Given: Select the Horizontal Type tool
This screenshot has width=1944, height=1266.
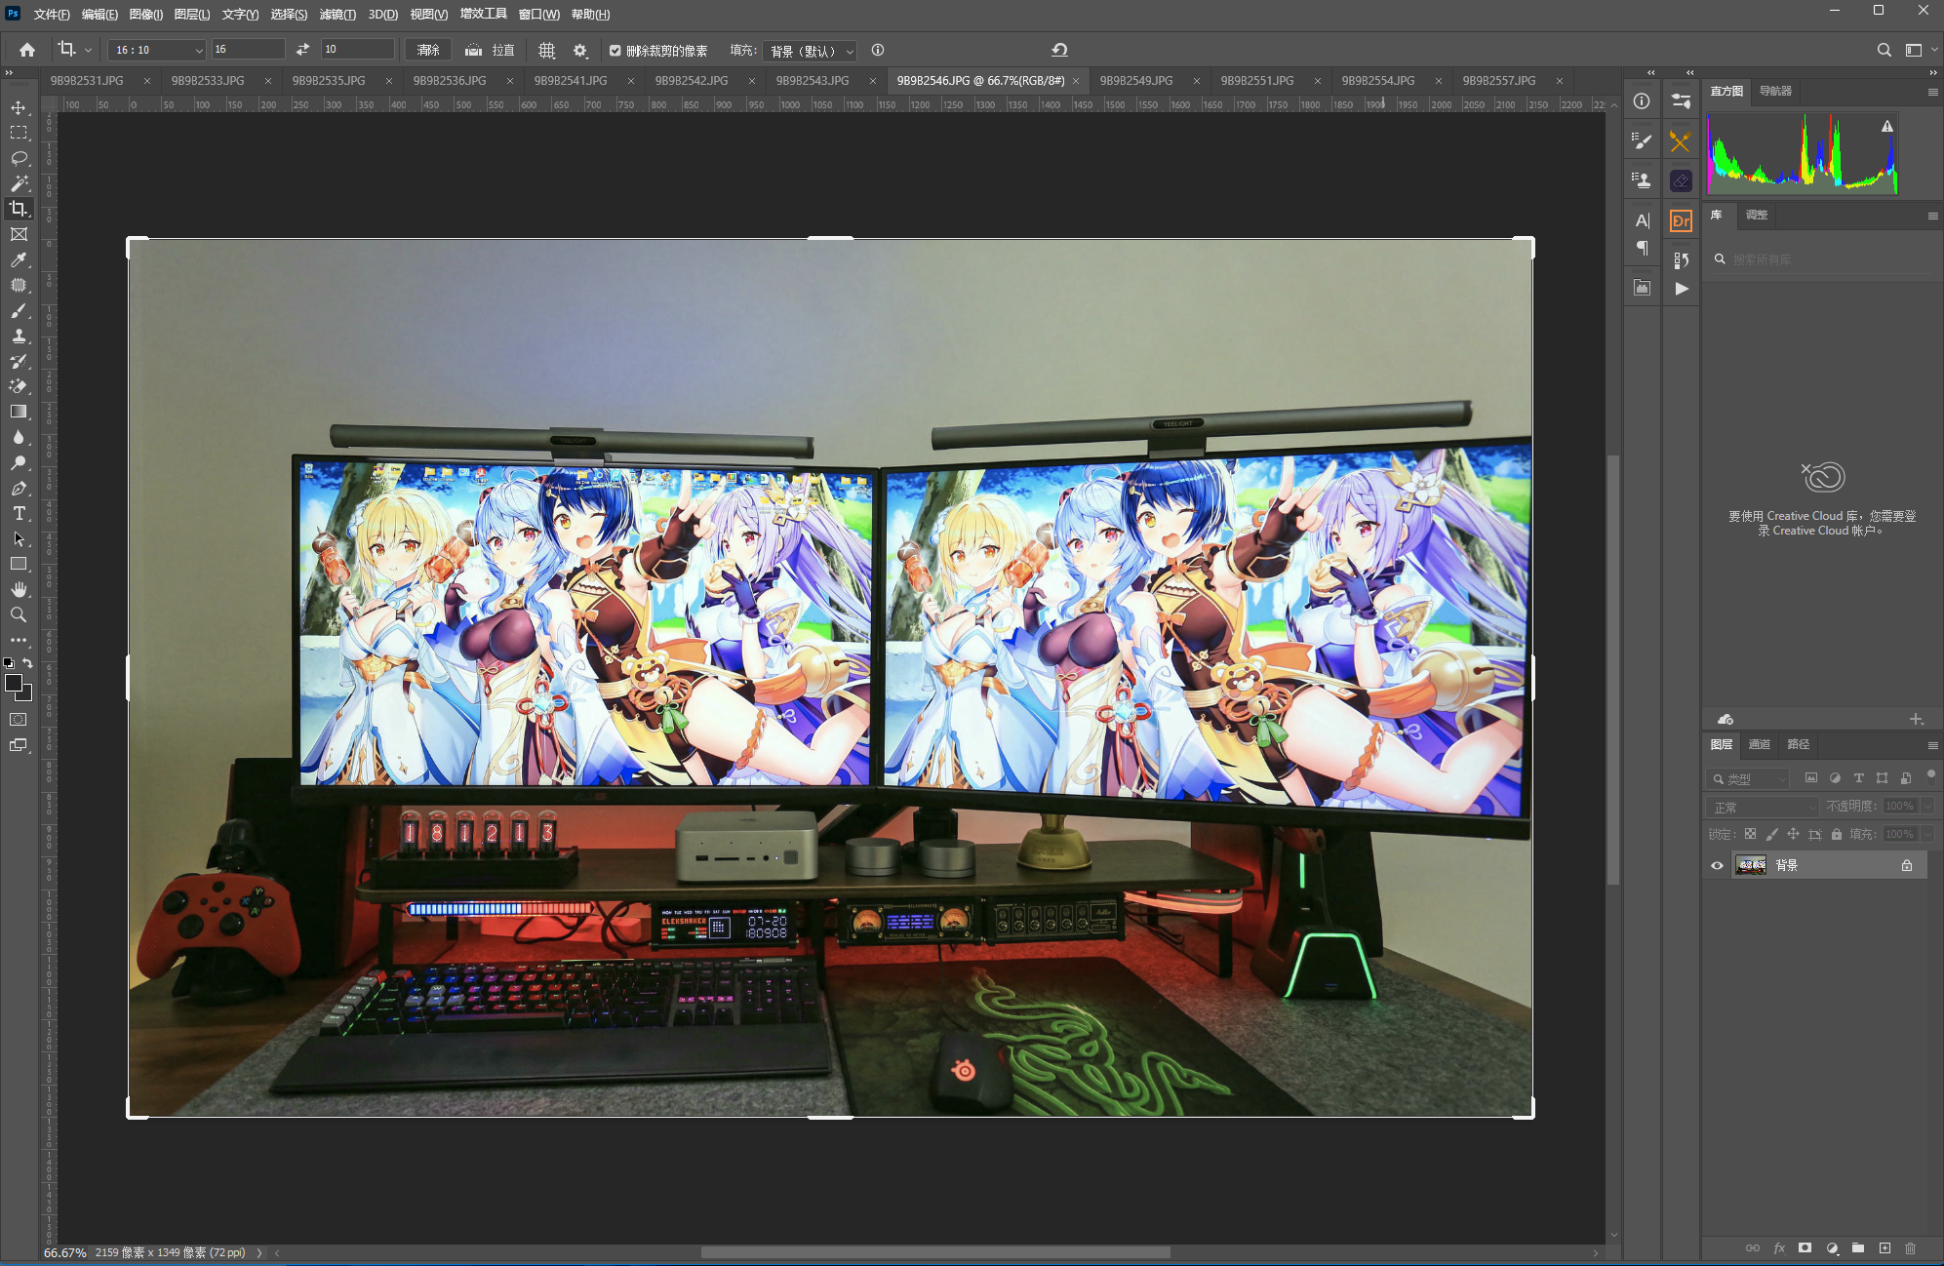Looking at the screenshot, I should tap(19, 513).
